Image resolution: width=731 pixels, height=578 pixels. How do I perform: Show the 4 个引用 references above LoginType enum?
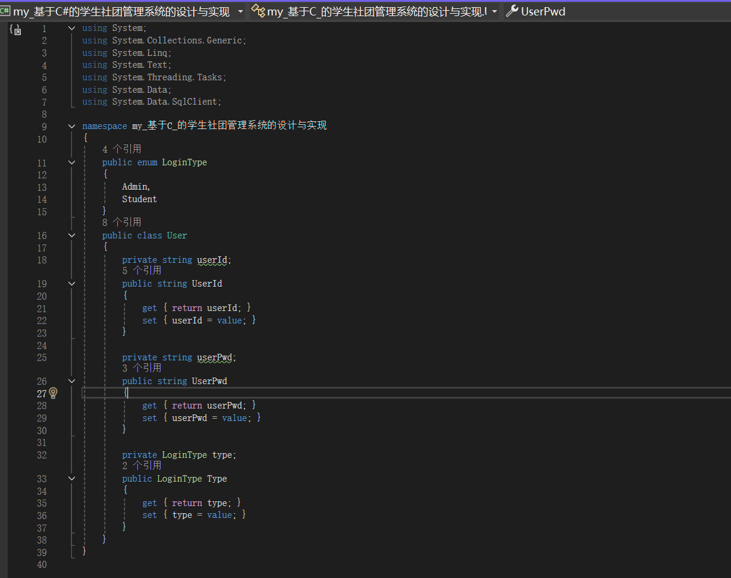coord(122,149)
